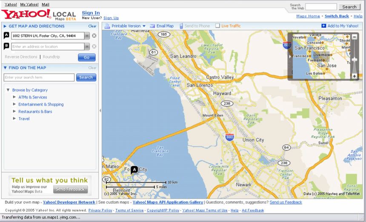Click the Reverse Directions link
The image size is (366, 222).
[x=21, y=57]
